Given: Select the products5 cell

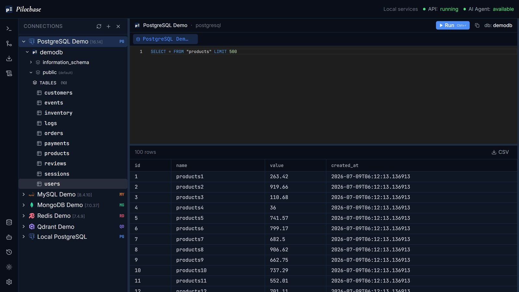Looking at the screenshot, I should pyautogui.click(x=218, y=218).
